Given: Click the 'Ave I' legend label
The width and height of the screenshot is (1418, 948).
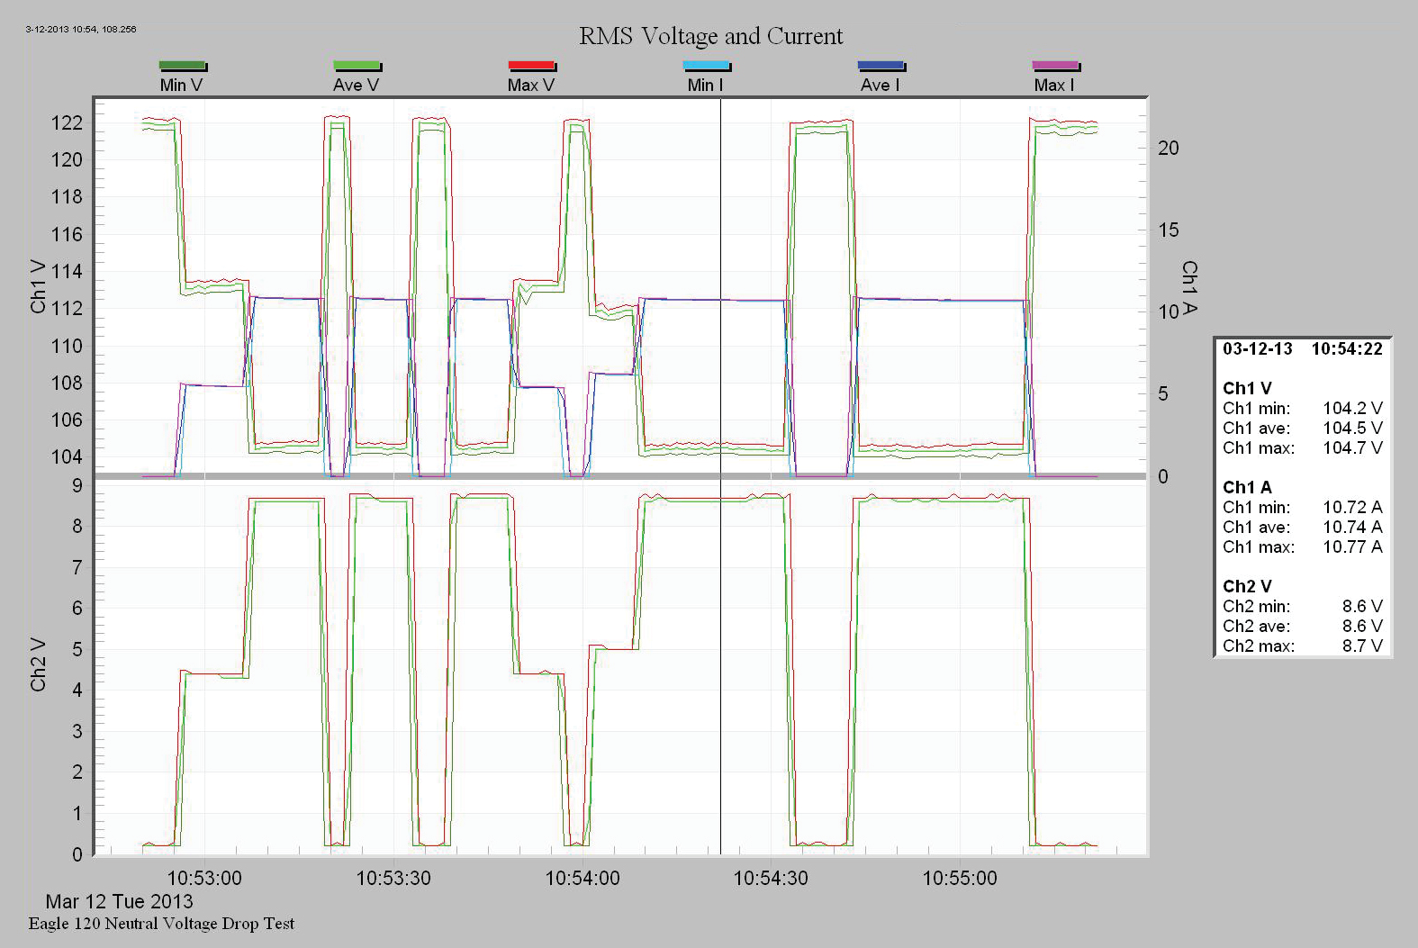Looking at the screenshot, I should 880,85.
